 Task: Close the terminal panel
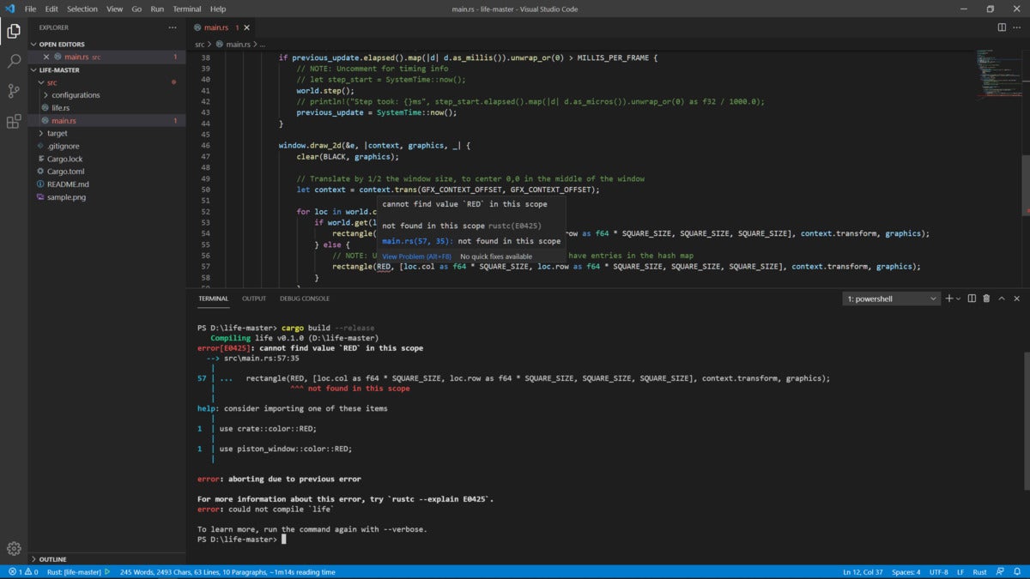[1017, 299]
